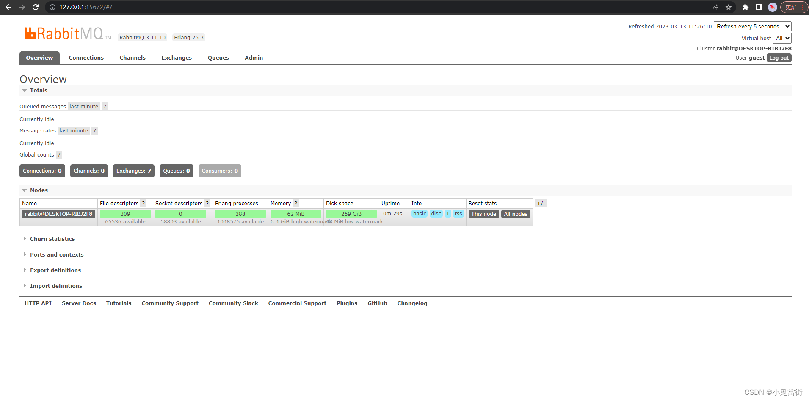Open node rabbit@DESKTOP-RIBJ2F8 details
The width and height of the screenshot is (809, 400).
(x=58, y=214)
